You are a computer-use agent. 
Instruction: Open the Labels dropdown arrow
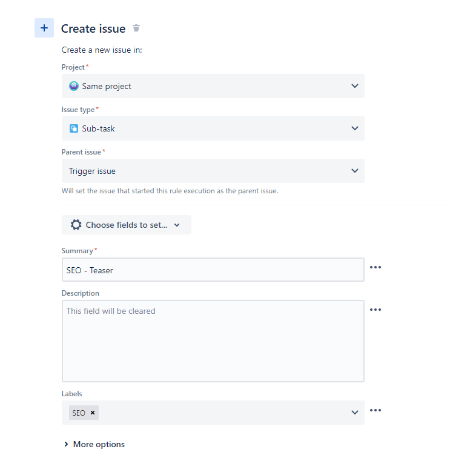[x=355, y=413]
